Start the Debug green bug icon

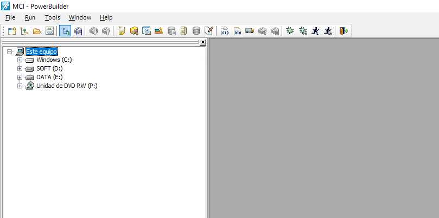[290, 31]
